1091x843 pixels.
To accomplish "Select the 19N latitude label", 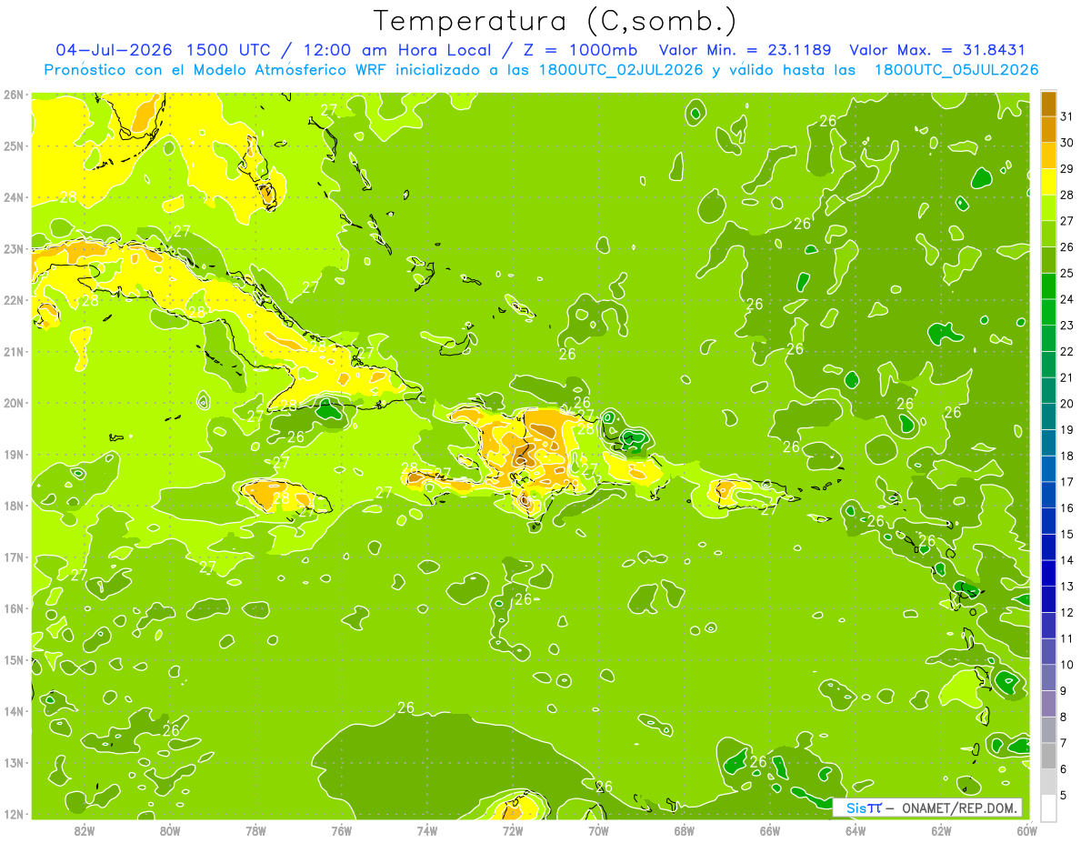I will coord(14,454).
